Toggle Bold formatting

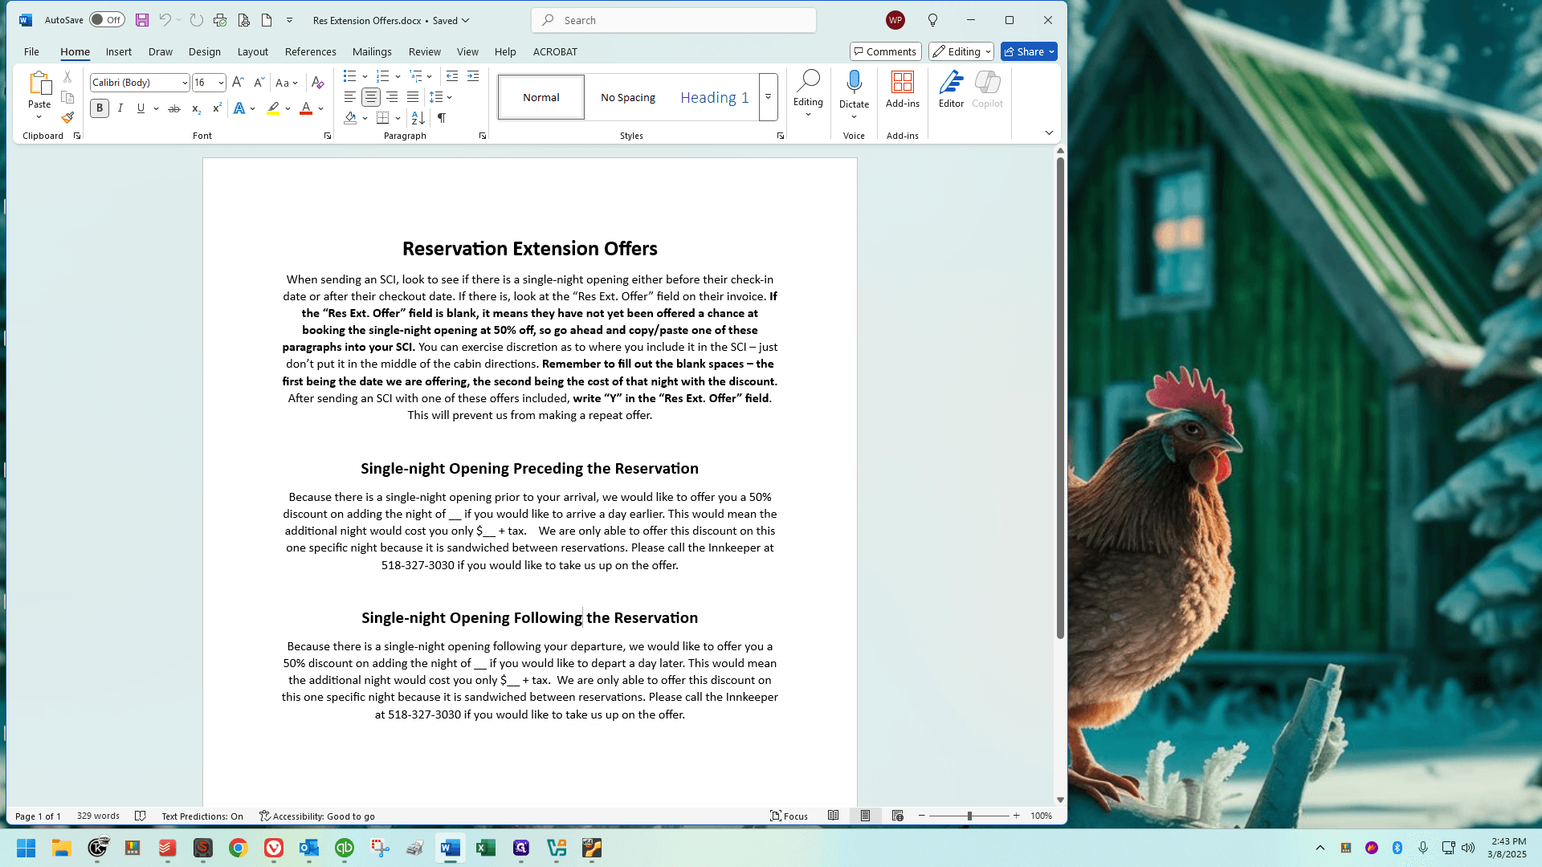click(x=100, y=108)
